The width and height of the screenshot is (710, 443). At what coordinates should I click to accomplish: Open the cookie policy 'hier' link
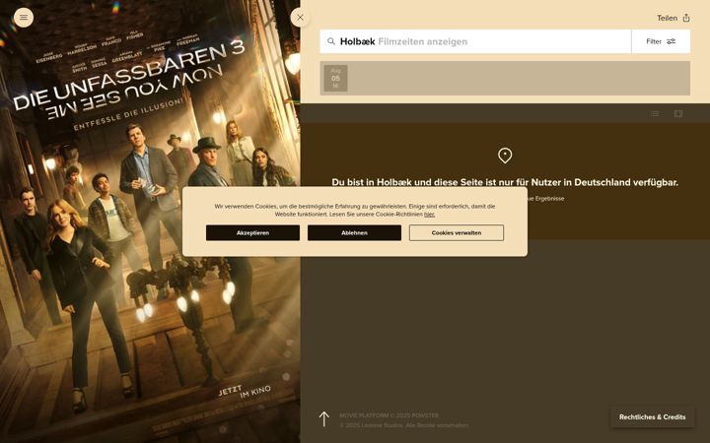[x=429, y=215]
